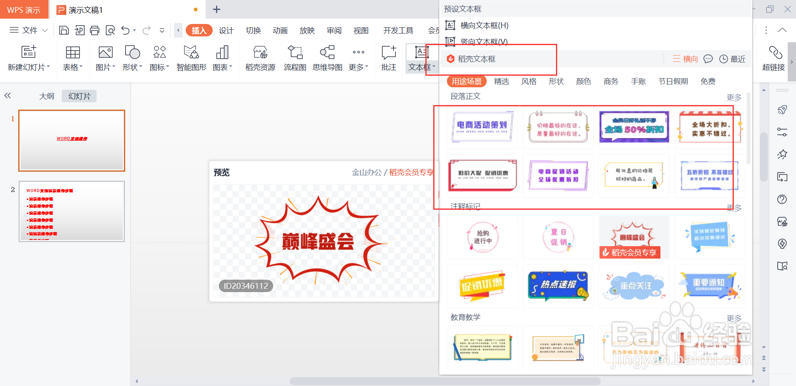Open the quick access toolbar customize arrow

point(162,30)
